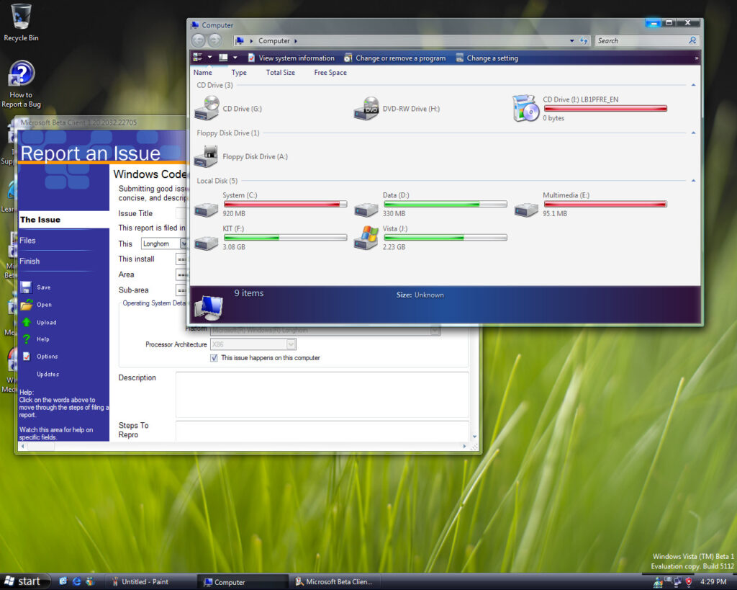Open the Longhorn product dropdown
This screenshot has width=737, height=590.
184,243
